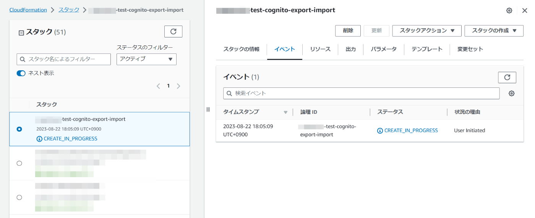
Task: Switch to the スタックの情報 tab
Action: 242,49
